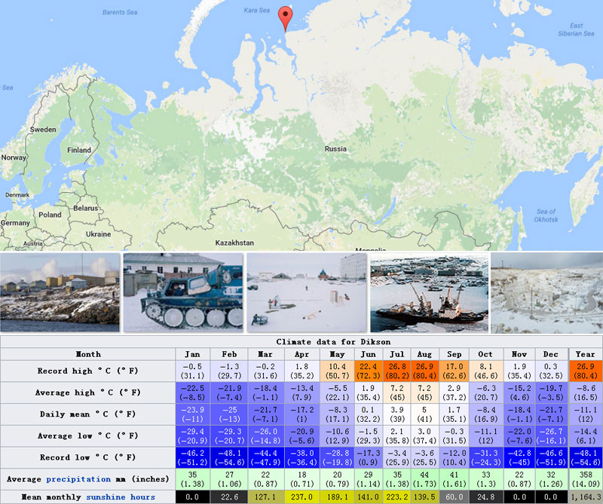This screenshot has width=603, height=504.
Task: Click the red location pin on the map
Action: (x=286, y=17)
